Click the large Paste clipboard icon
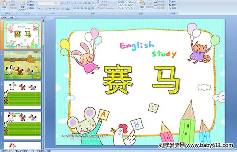The height and width of the screenshot is (152, 237). point(4,3)
